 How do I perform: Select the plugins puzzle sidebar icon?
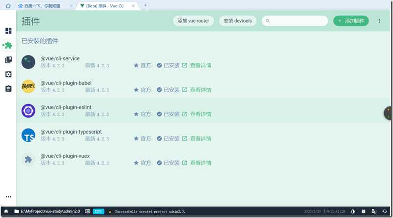[8, 45]
